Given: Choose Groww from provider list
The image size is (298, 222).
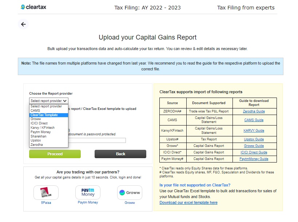Looking at the screenshot, I should click(x=49, y=119).
